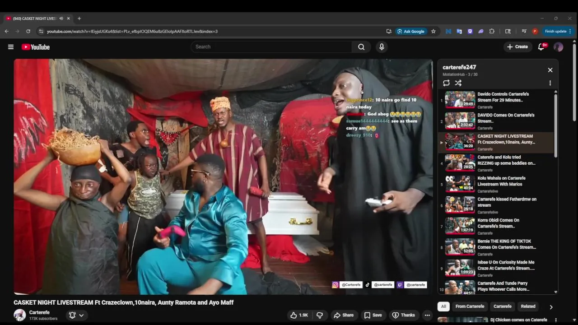Screen dimensions: 578x325
Task: Open the purple feather extension icon
Action: [481, 31]
